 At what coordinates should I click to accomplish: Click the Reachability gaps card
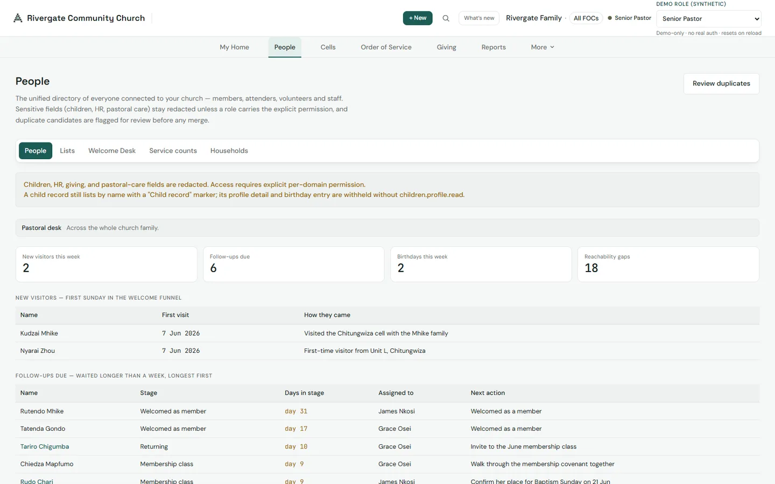pos(668,264)
